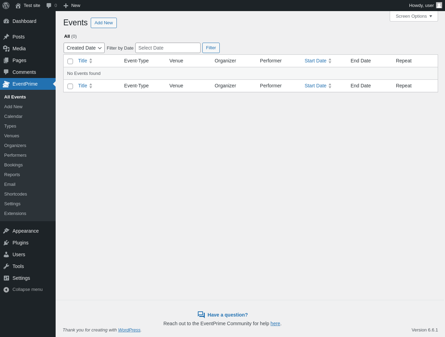Click the WordPress logo icon
The image size is (445, 337).
point(6,6)
